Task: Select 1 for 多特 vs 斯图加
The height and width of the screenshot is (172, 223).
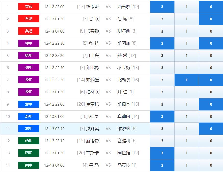Action: click(187, 43)
